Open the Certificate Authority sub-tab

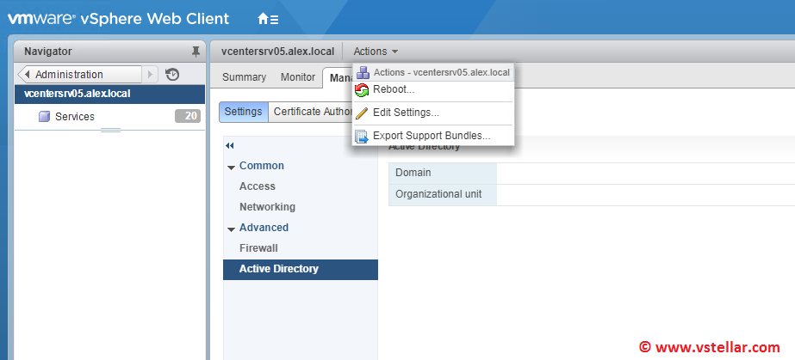point(312,112)
